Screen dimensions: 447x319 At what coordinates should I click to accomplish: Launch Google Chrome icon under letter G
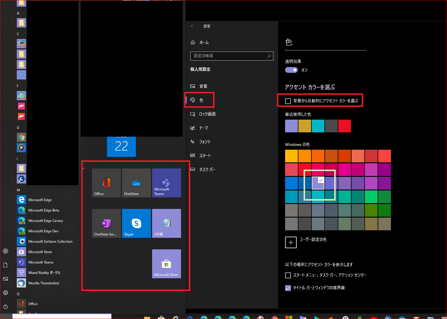click(21, 137)
